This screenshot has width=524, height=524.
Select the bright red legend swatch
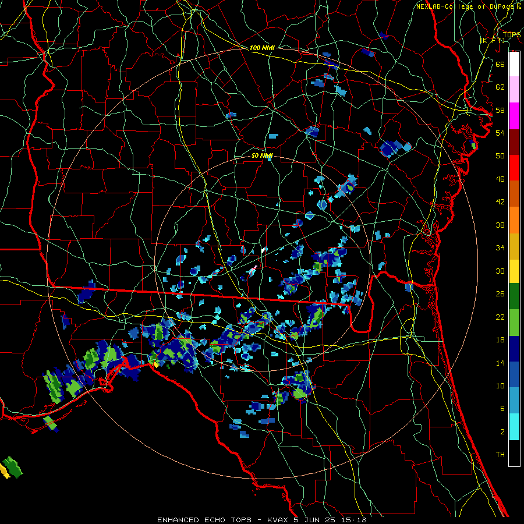tap(514, 168)
